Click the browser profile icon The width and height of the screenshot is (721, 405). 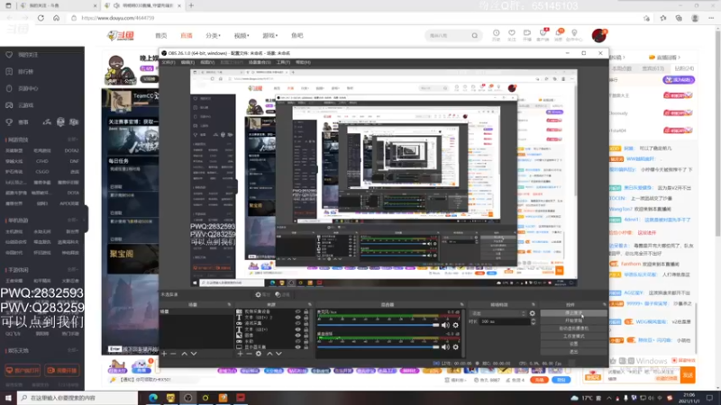click(x=695, y=18)
